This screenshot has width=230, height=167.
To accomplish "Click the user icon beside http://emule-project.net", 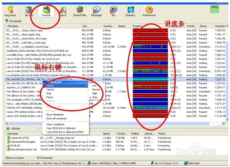I will [8, 149].
